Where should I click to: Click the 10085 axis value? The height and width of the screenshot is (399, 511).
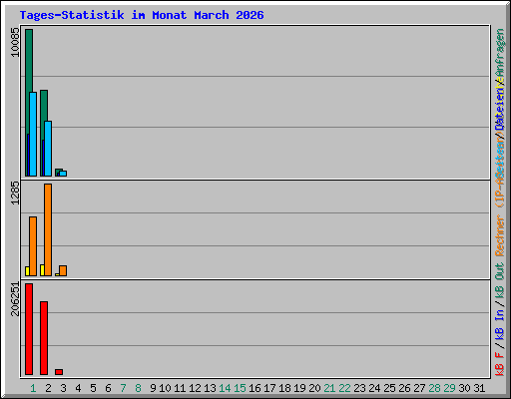[x=15, y=42]
